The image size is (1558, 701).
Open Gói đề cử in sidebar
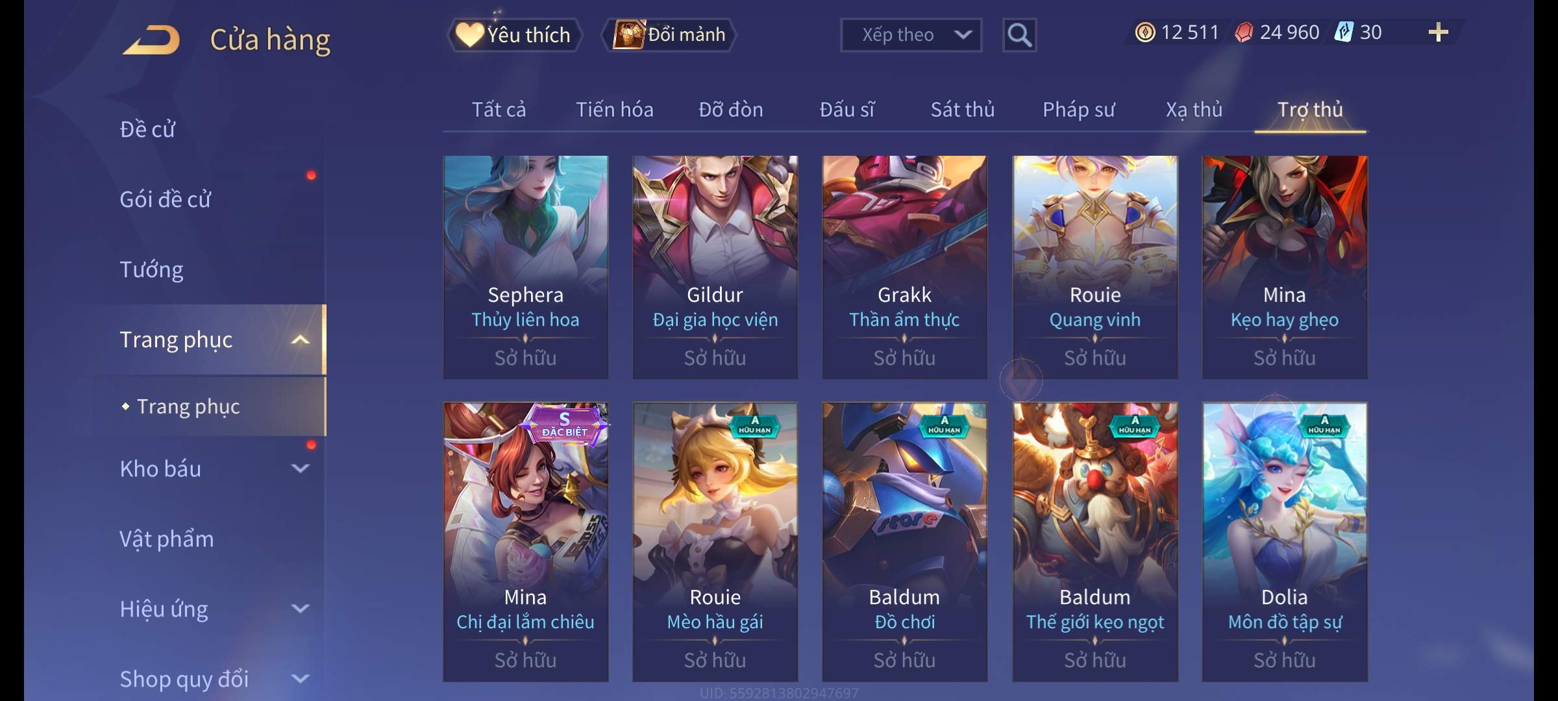(166, 199)
